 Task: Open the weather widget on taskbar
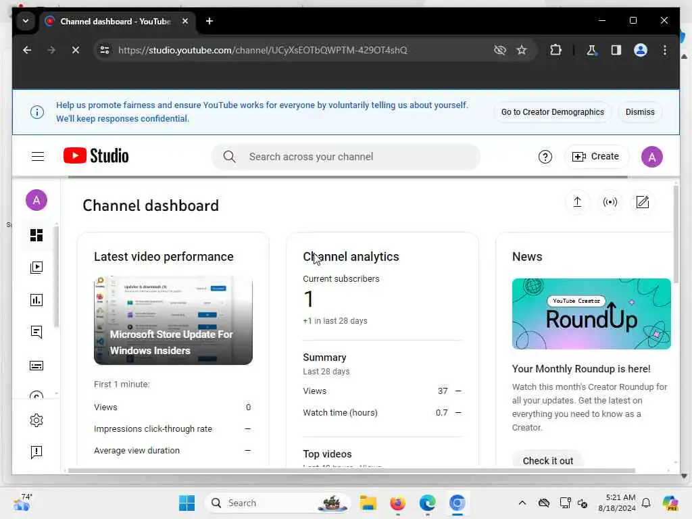coord(22,502)
